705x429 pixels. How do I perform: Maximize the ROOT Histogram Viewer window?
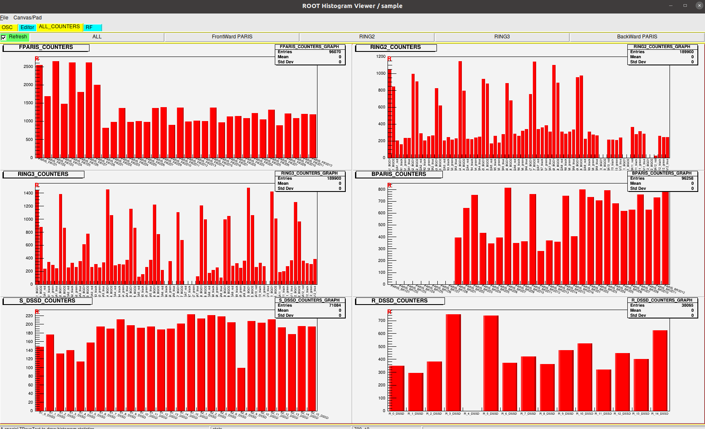685,6
